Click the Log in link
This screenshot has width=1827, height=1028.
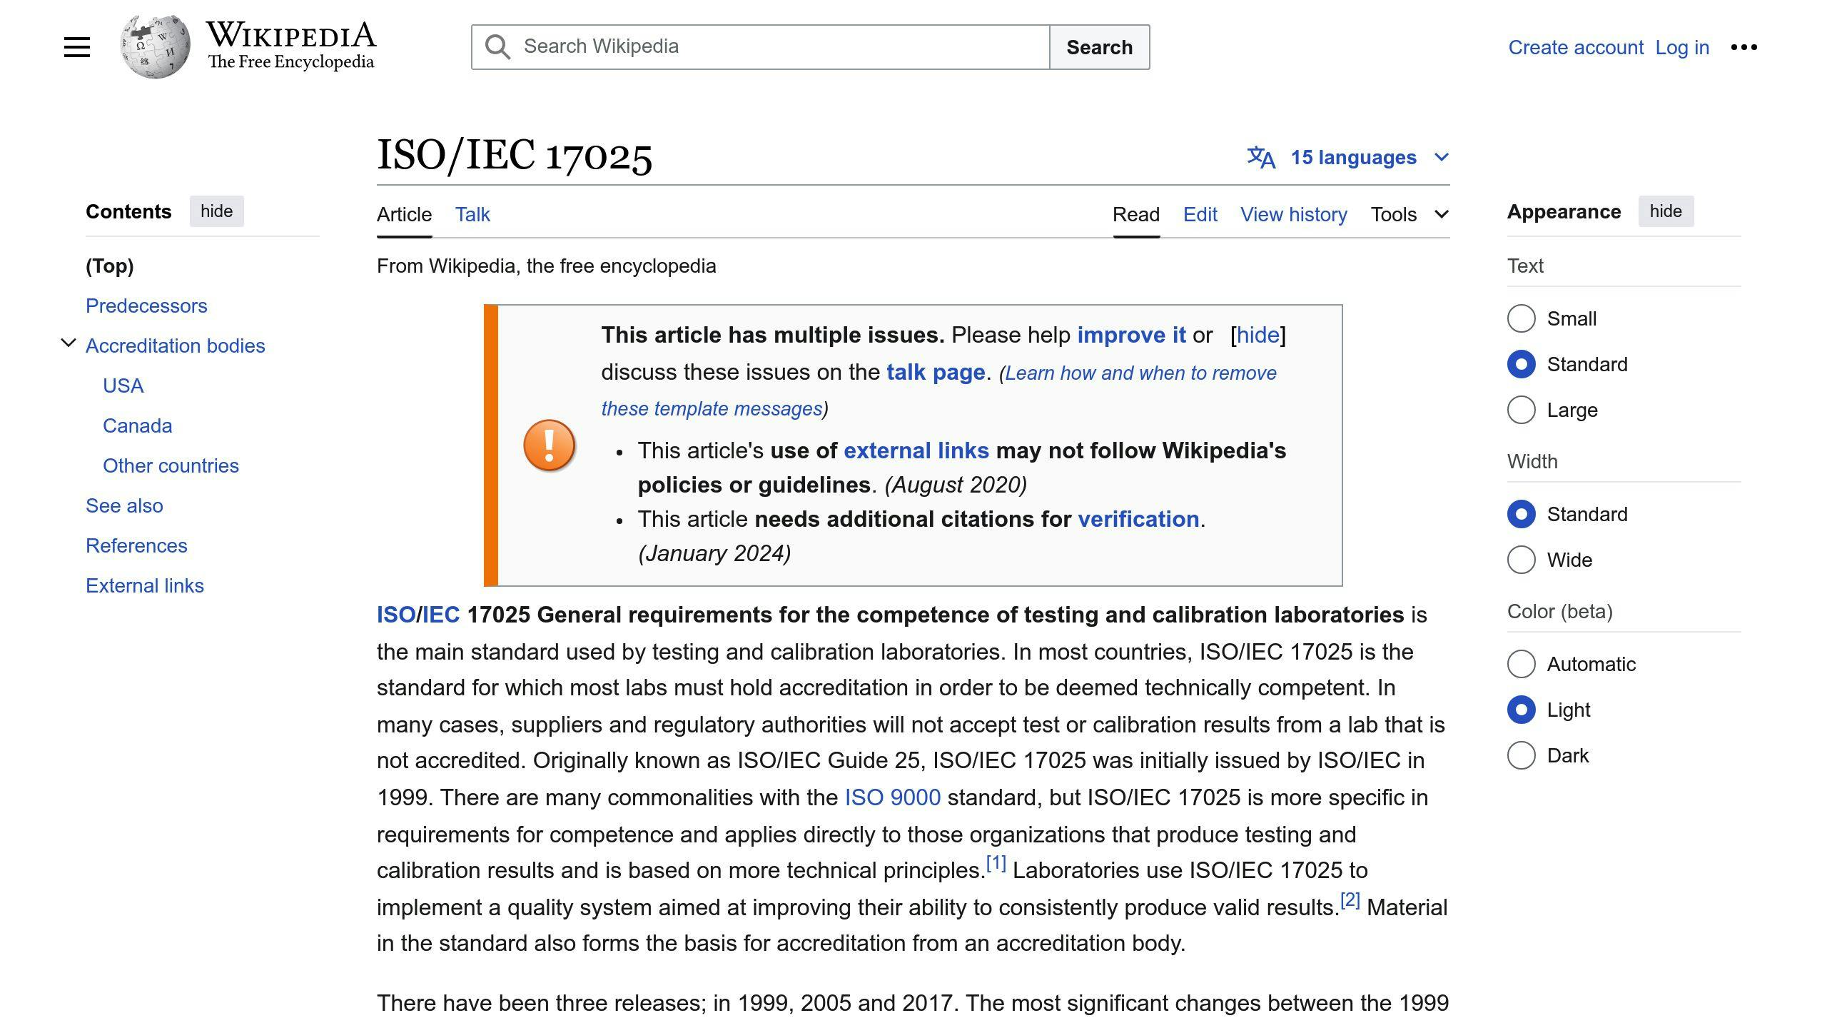point(1682,47)
